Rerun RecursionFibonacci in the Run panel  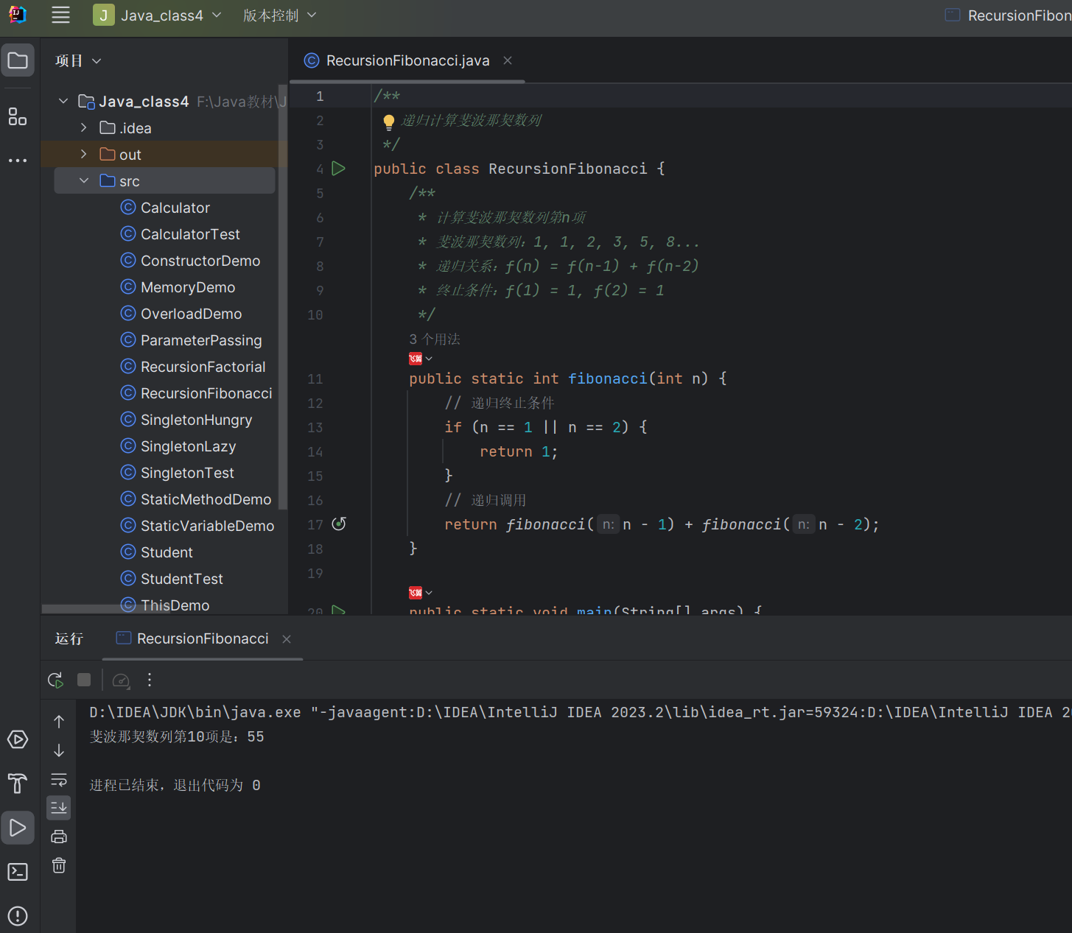tap(55, 680)
